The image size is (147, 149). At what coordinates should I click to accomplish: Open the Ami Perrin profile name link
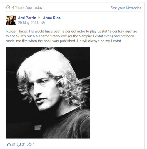click(27, 18)
